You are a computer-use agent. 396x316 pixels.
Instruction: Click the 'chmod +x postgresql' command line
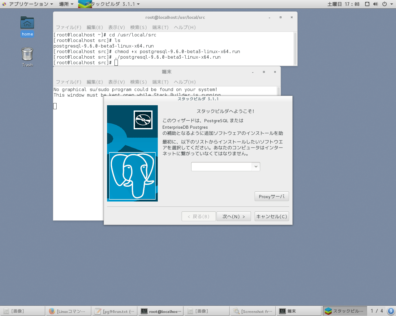147,52
